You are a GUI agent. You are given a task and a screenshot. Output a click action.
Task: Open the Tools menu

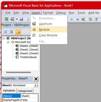coord(81,13)
